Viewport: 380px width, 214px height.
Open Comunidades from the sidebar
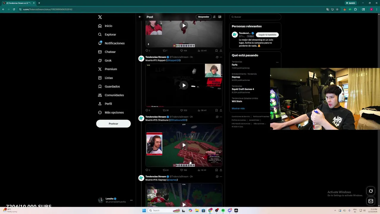[111, 95]
